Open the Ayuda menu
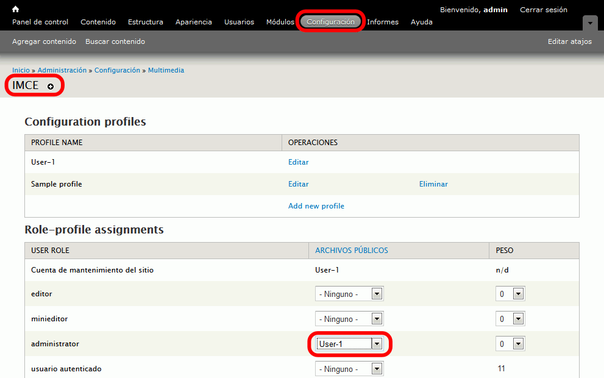 (421, 22)
